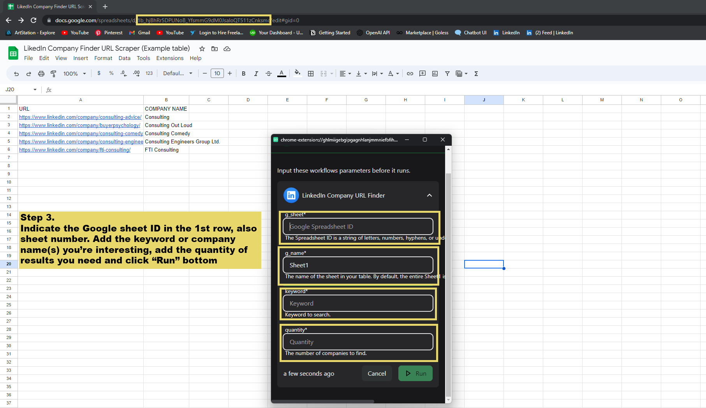Click the Functions sigma icon

tap(476, 74)
